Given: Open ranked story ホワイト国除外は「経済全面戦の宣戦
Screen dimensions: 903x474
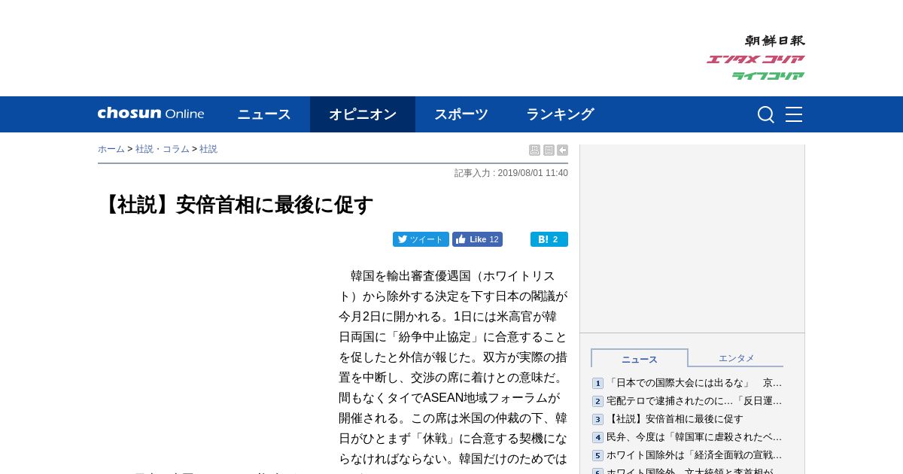Looking at the screenshot, I should pyautogui.click(x=694, y=455).
